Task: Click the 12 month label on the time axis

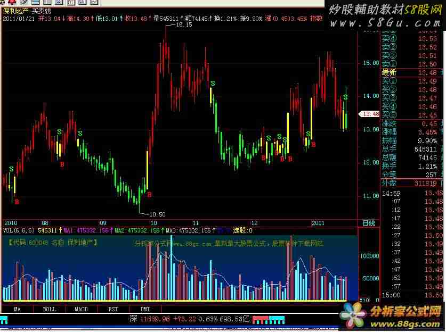Action: point(254,223)
